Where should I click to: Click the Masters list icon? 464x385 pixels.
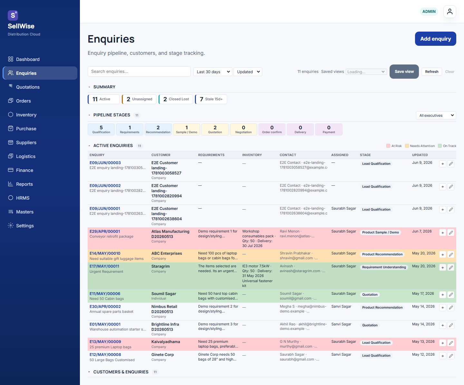tap(11, 212)
